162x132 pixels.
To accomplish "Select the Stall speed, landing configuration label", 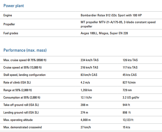I will (24, 75).
